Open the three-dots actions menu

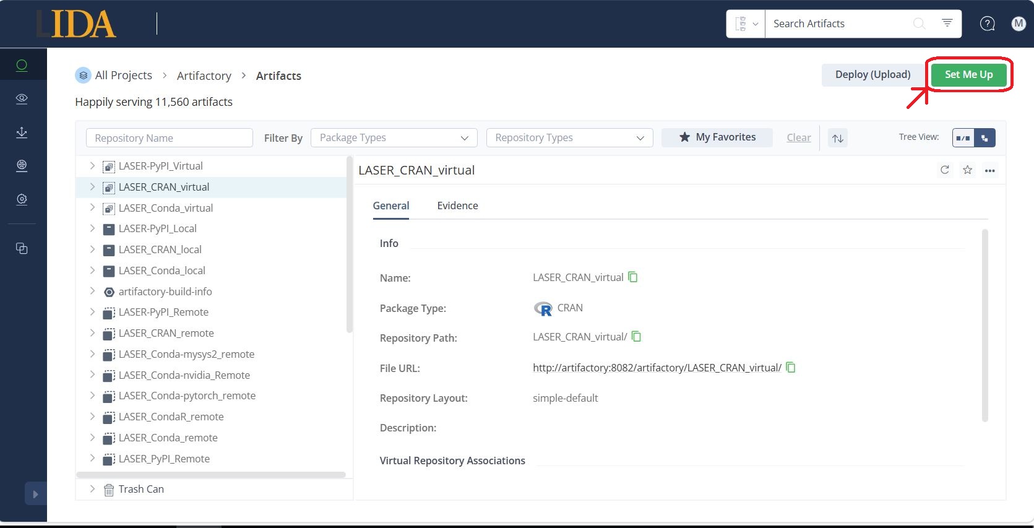point(990,170)
